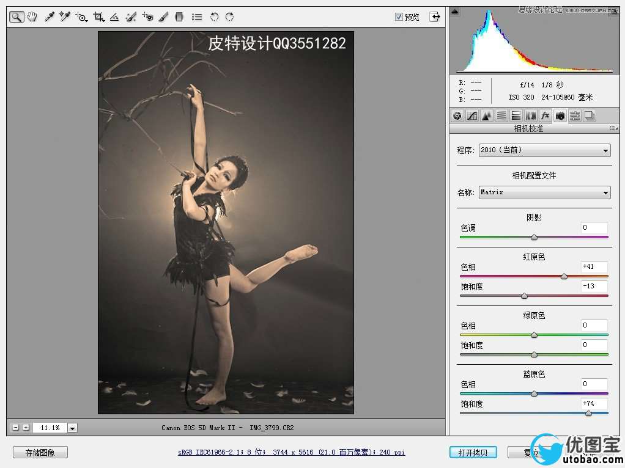Screen dimensions: 625x468
Task: Click the 绿原色 色相 value field
Action: [x=594, y=325]
